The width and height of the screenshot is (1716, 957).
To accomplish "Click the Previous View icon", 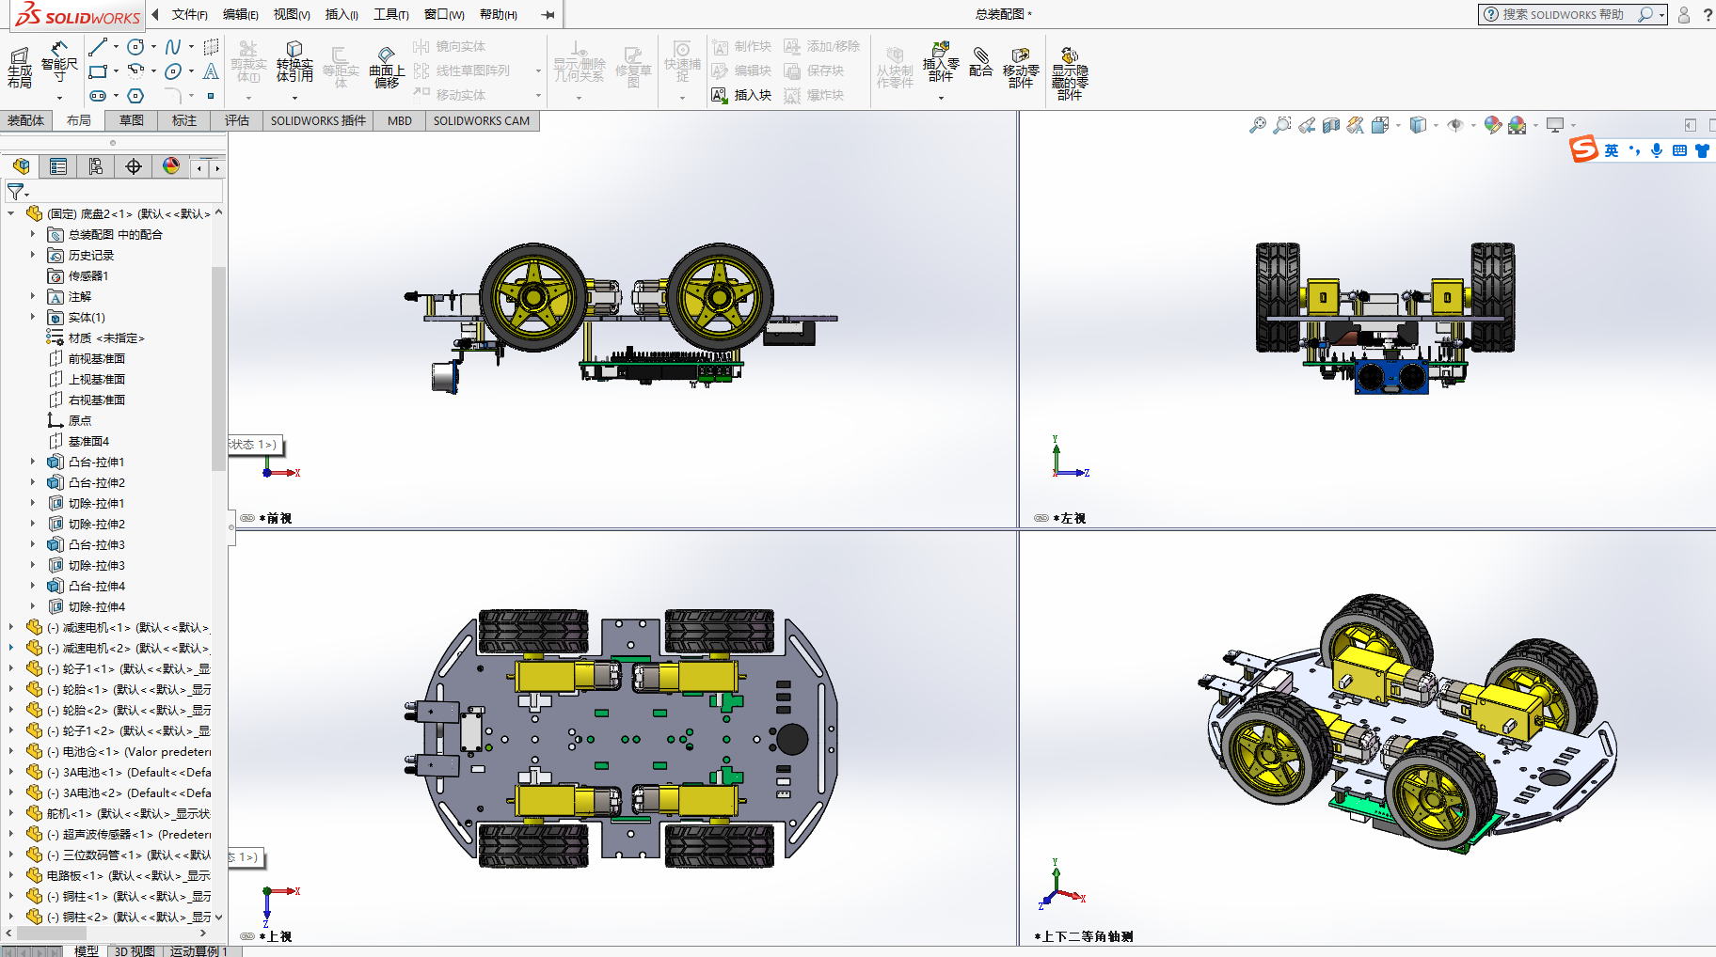I will (x=1307, y=125).
